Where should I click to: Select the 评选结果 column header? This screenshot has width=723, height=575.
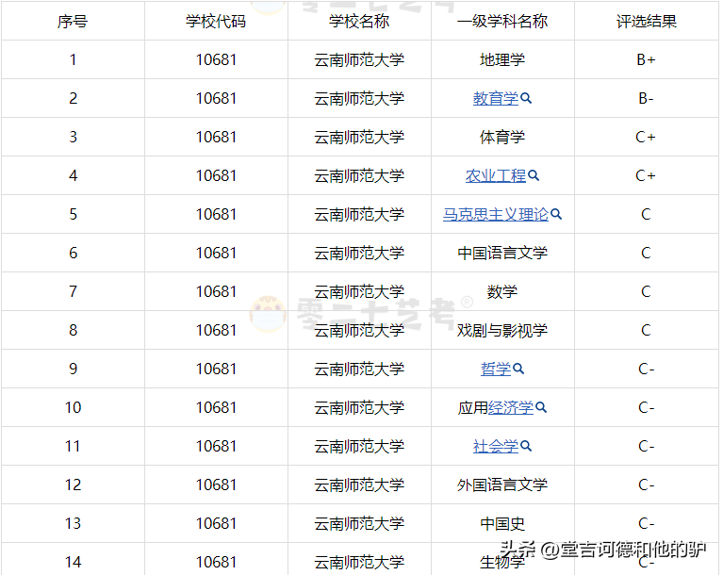tap(646, 22)
